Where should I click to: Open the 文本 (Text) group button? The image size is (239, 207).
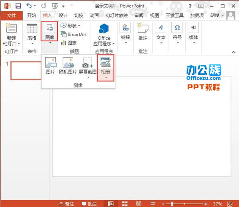[161, 33]
